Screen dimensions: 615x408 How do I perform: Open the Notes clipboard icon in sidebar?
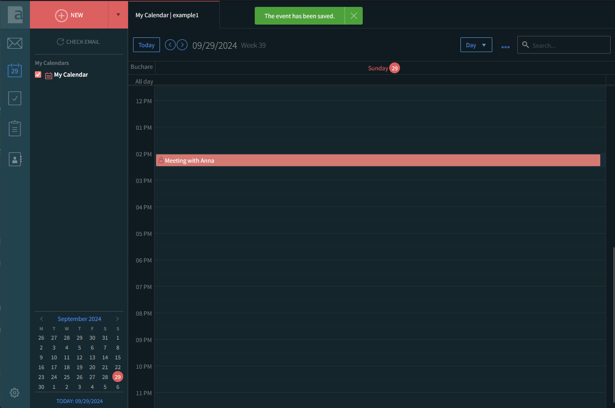15,129
